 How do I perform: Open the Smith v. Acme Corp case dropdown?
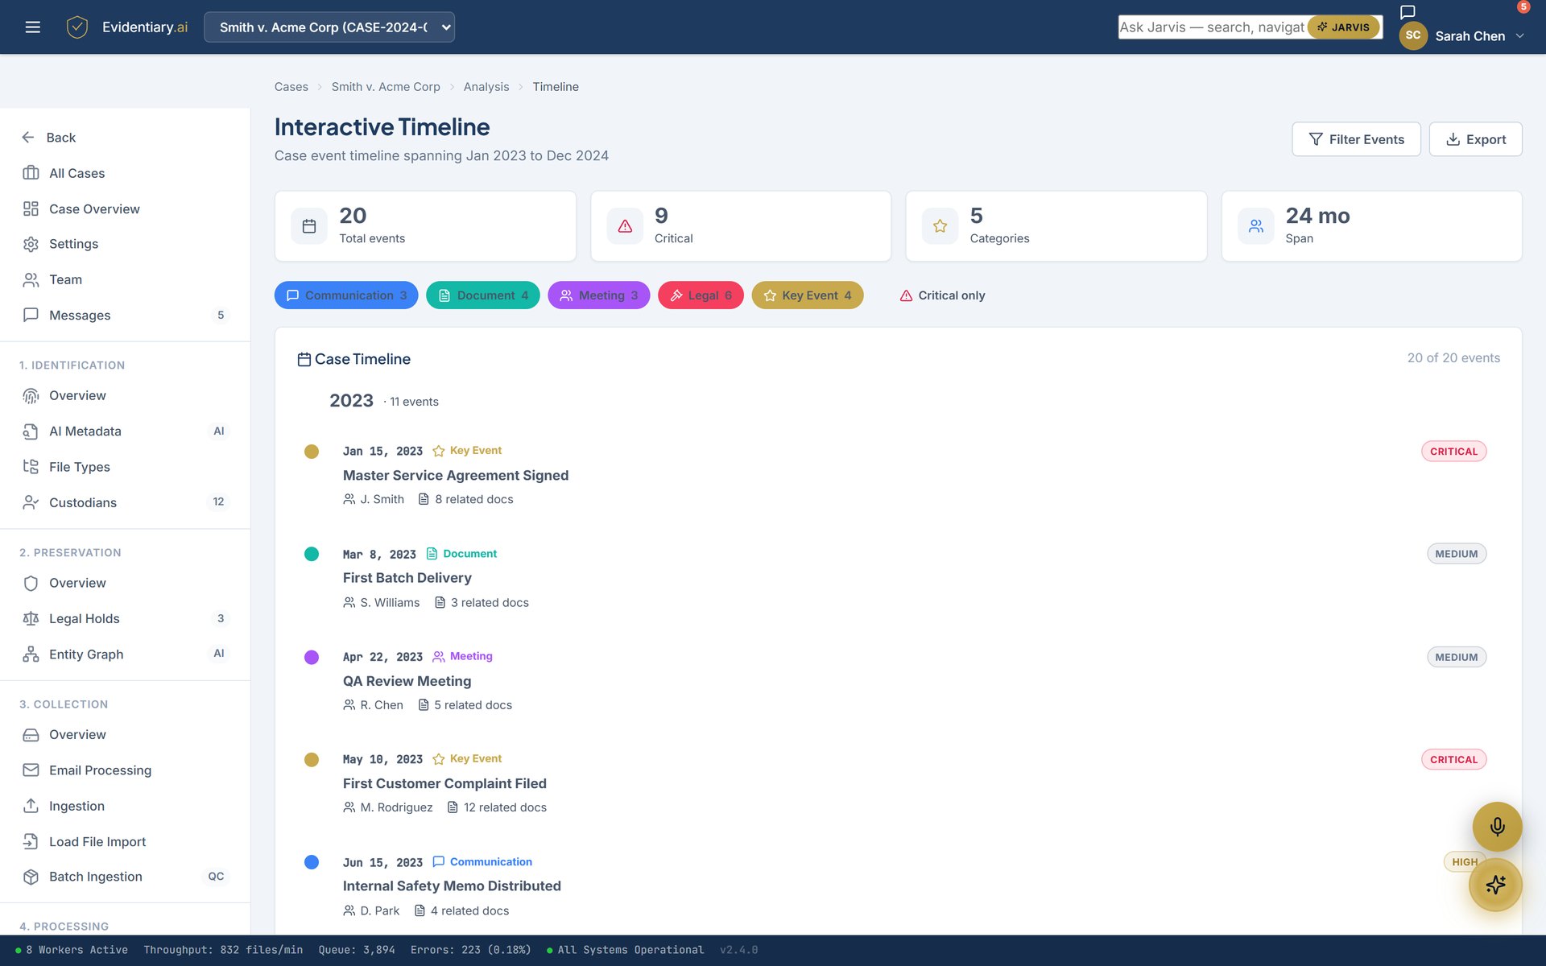[x=329, y=27]
